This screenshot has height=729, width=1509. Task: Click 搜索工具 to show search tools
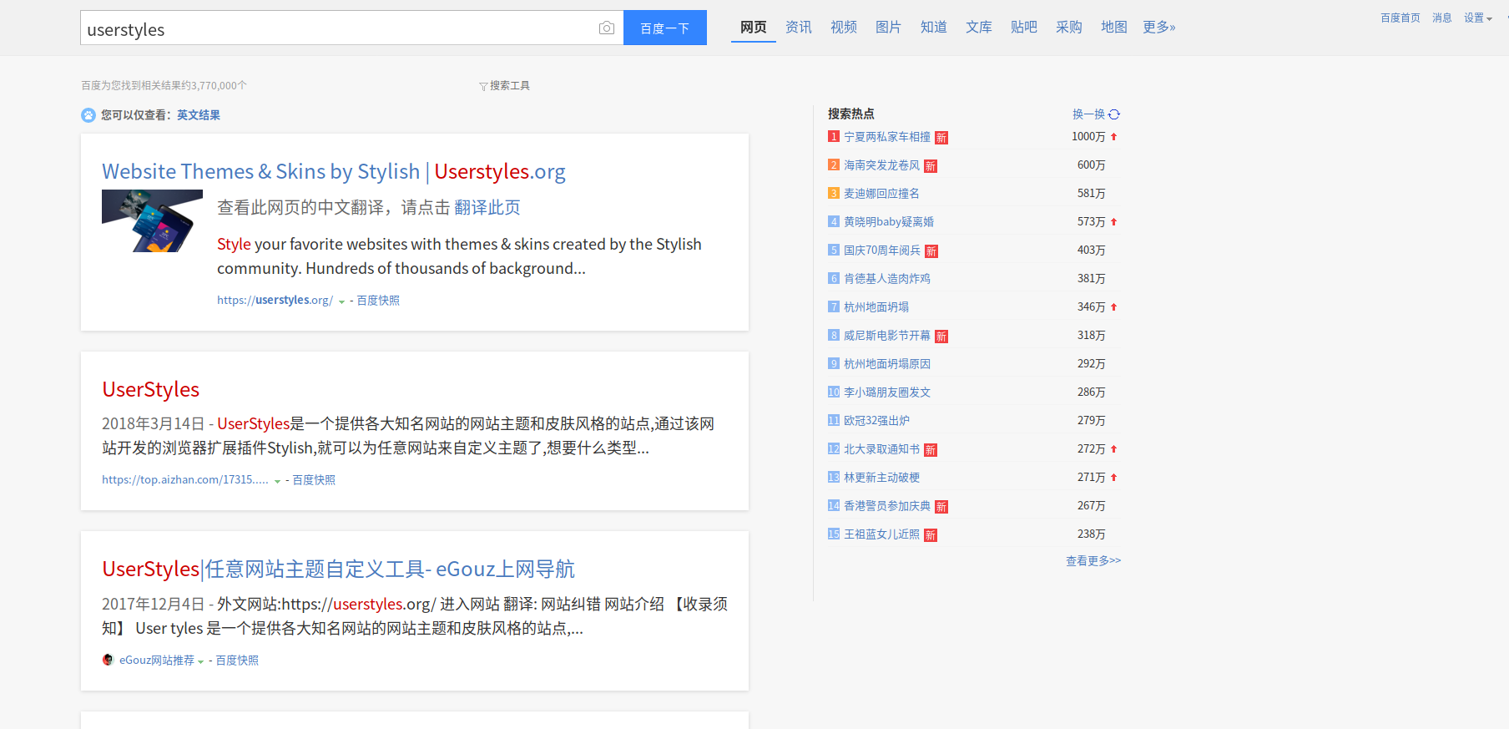510,85
